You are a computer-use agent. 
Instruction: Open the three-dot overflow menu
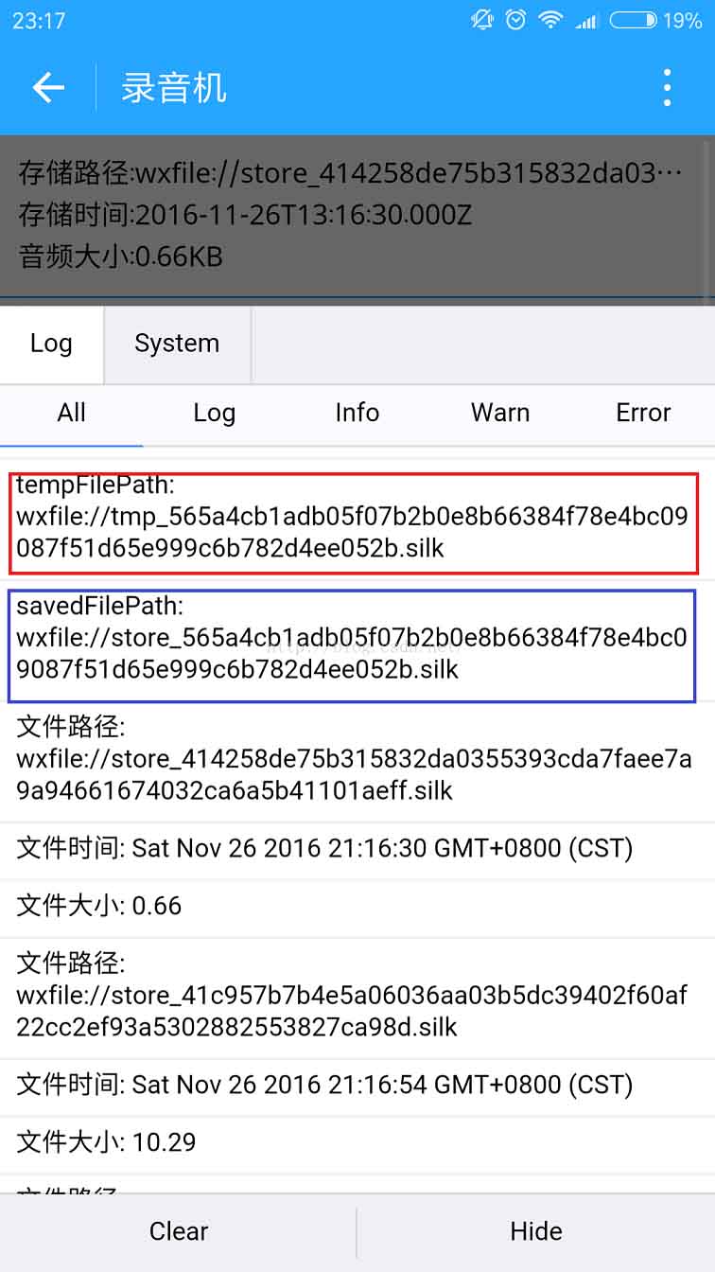tap(667, 88)
